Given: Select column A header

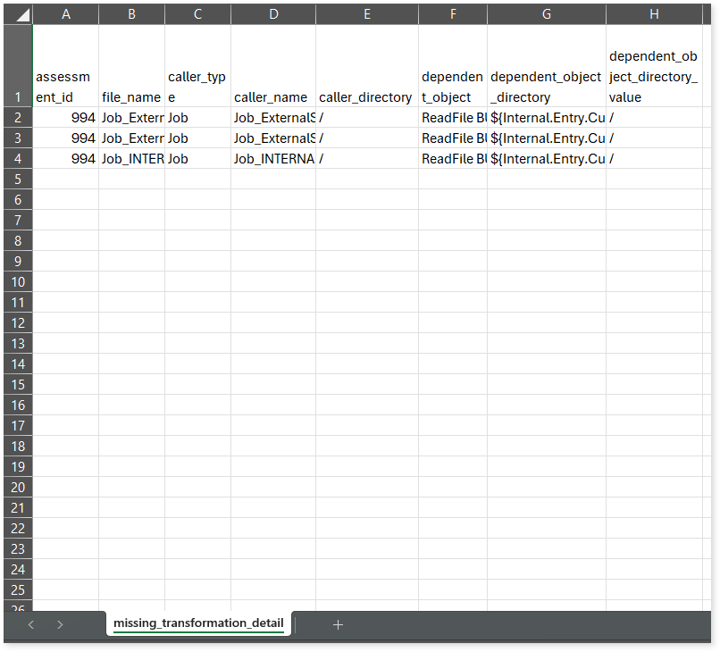Looking at the screenshot, I should pos(65,14).
